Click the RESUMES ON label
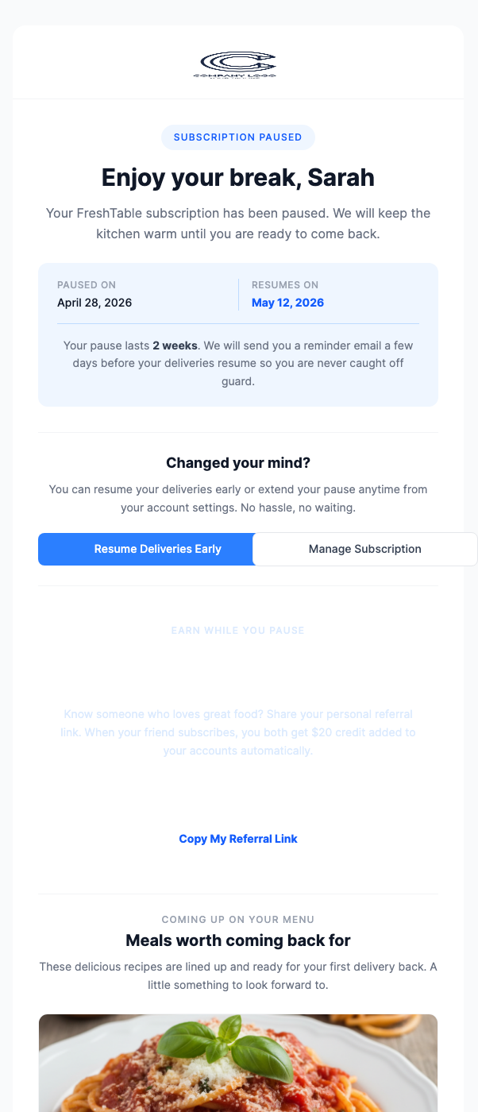 [x=284, y=284]
